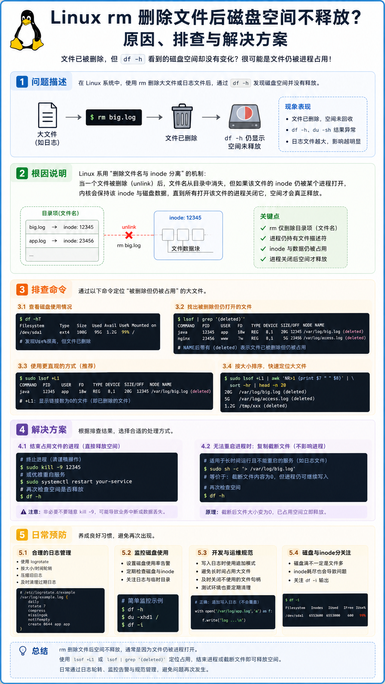Click the '5.4 磁盘与inode分关注' card title
The image size is (385, 684).
(x=320, y=553)
